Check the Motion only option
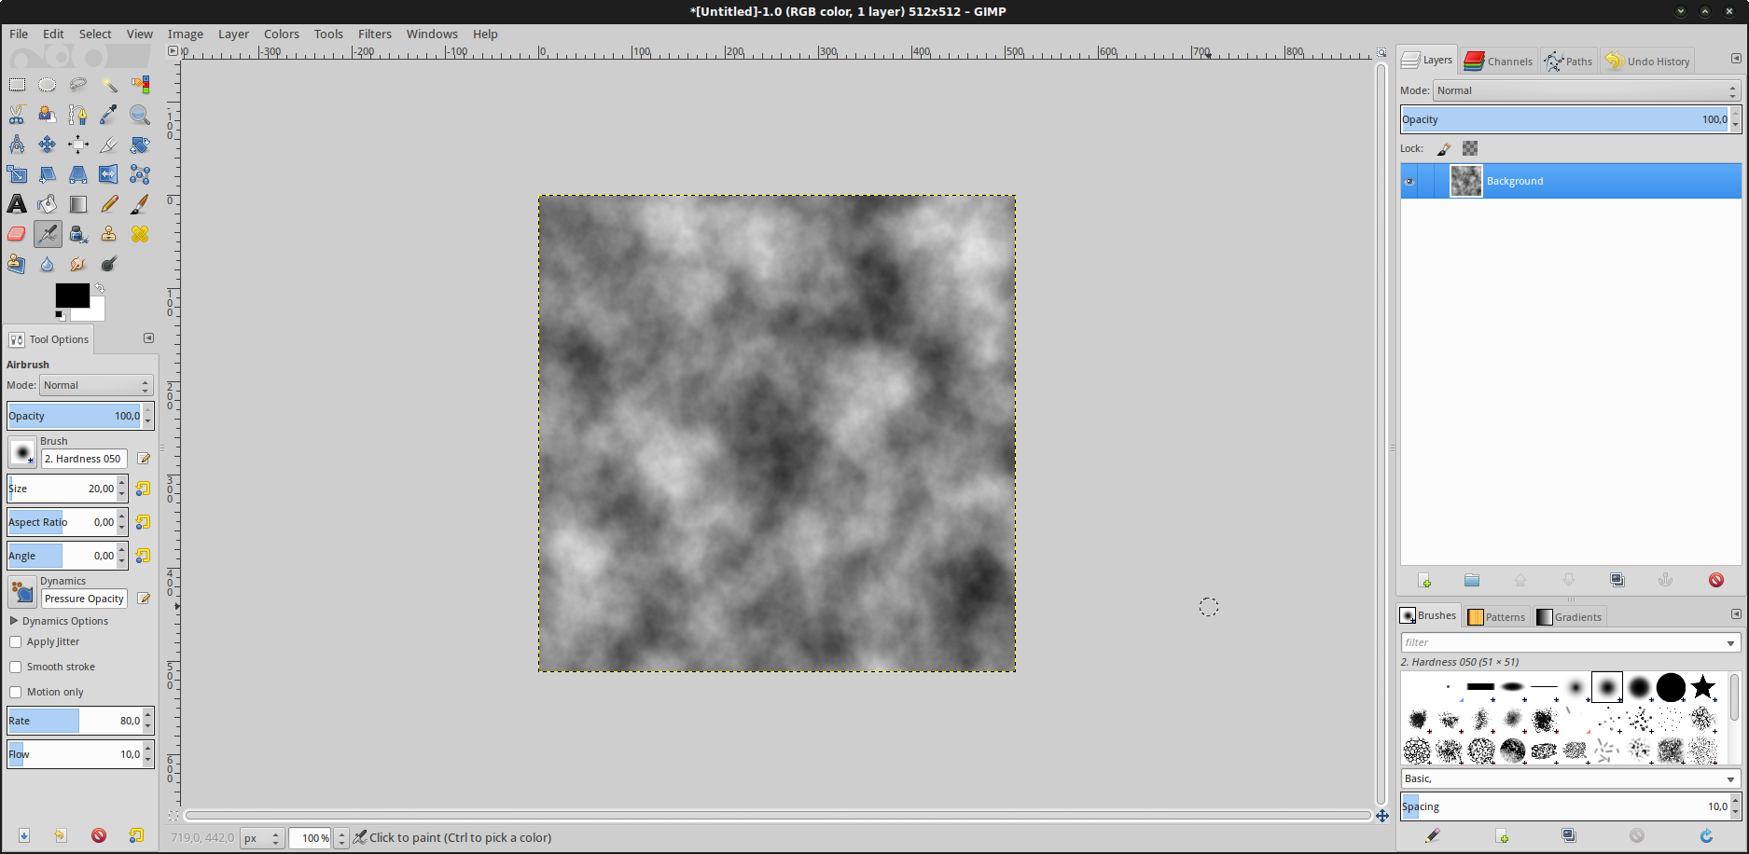Viewport: 1749px width, 854px height. click(16, 692)
